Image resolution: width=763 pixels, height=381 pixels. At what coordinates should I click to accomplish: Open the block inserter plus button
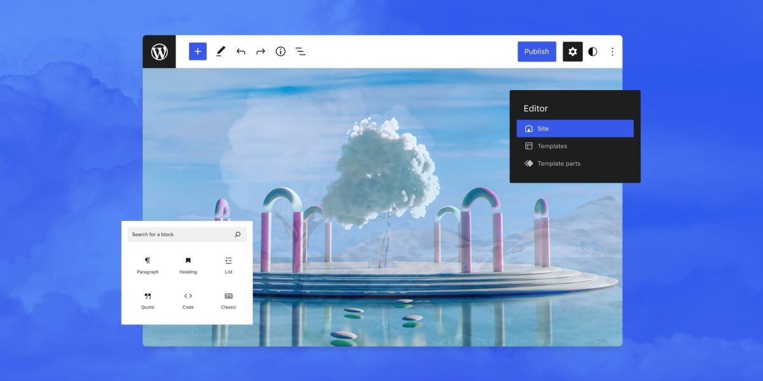pyautogui.click(x=198, y=51)
